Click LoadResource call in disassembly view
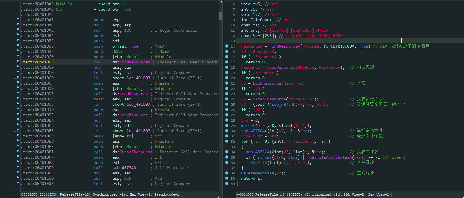Viewport: 464px width, 198px height. pos(134,94)
